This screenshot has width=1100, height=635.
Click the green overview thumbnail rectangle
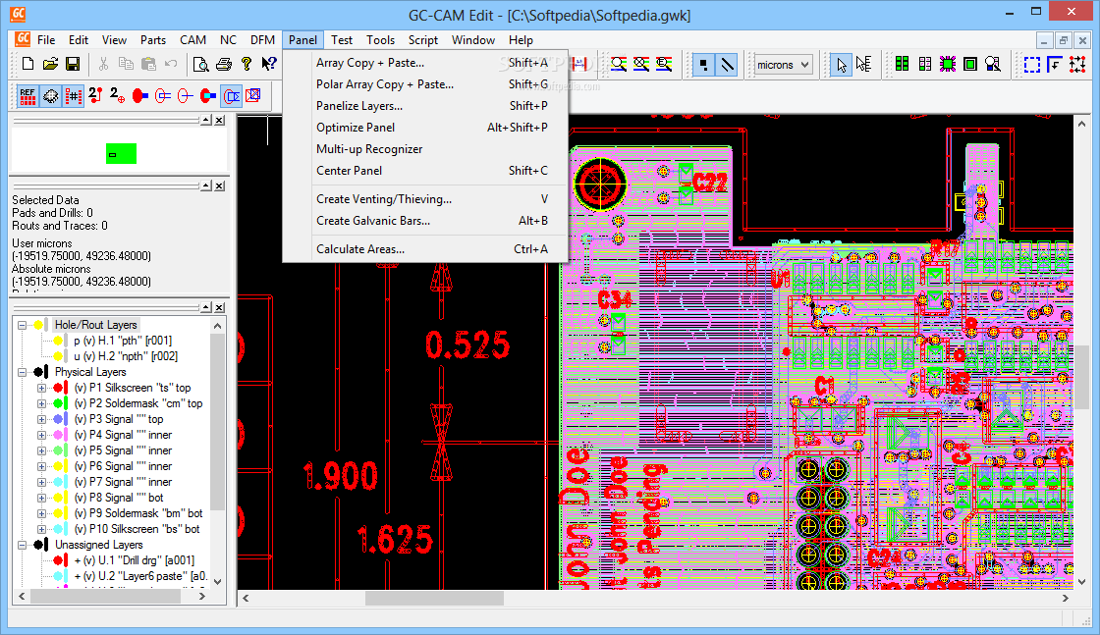pyautogui.click(x=121, y=153)
